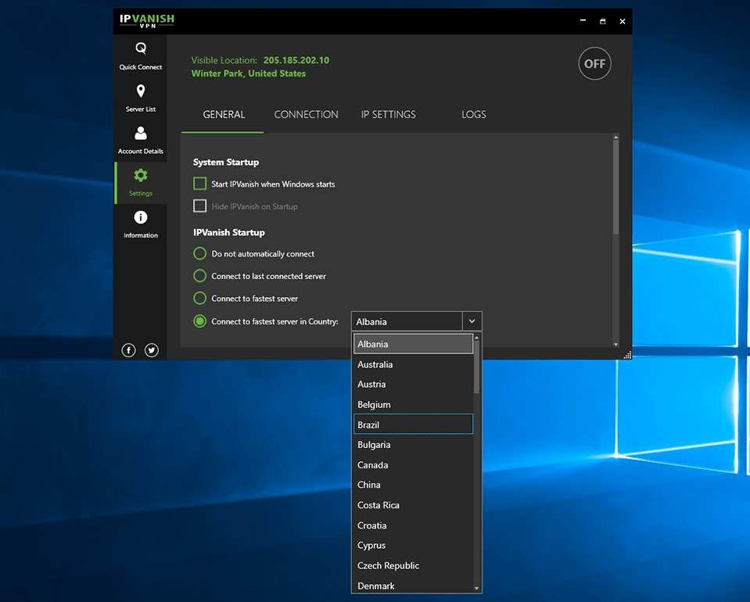This screenshot has height=602, width=750.
Task: Close the IPVanish window
Action: tap(623, 21)
